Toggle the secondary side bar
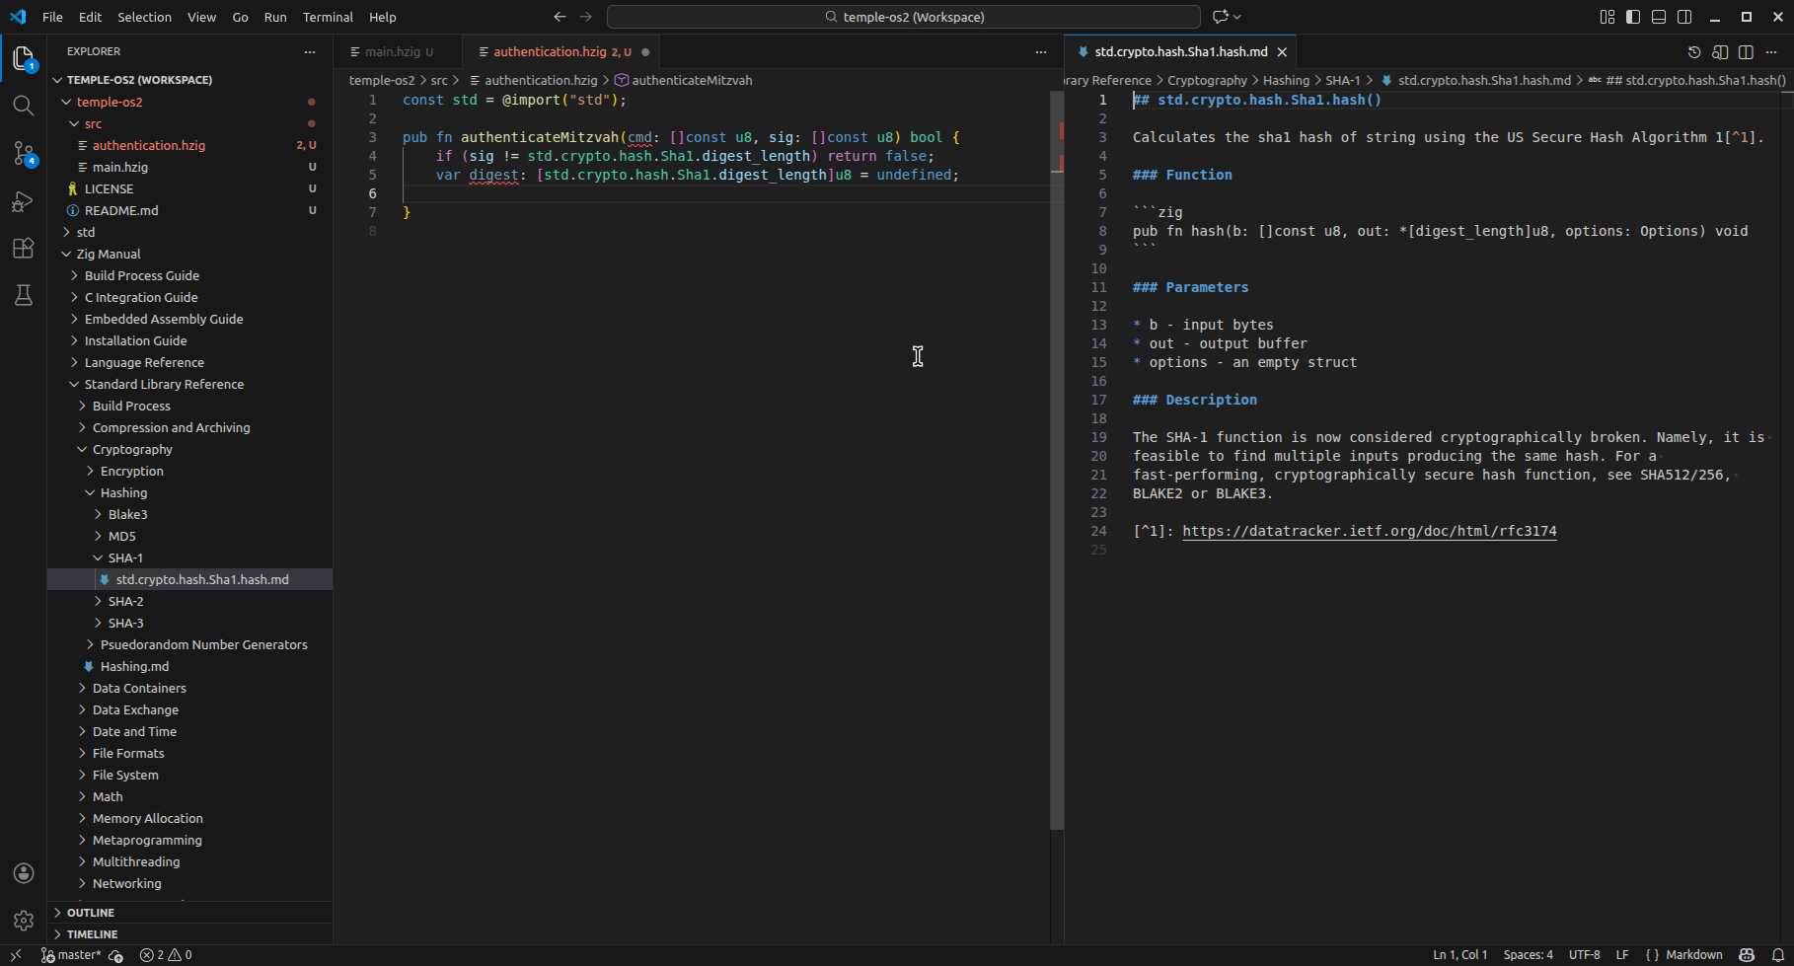Image resolution: width=1794 pixels, height=966 pixels. point(1684,17)
